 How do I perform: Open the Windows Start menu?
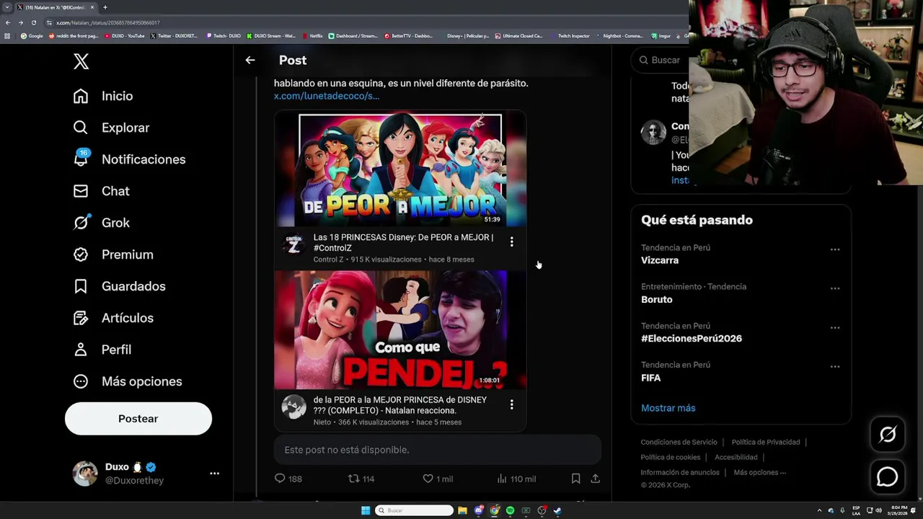click(x=366, y=510)
